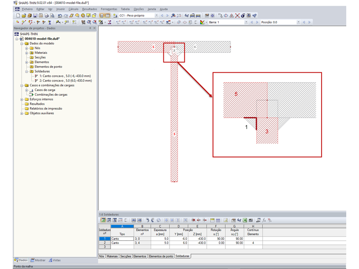Switch to Mostrar navigator tab
This screenshot has height=269, width=359.
[x=38, y=261]
